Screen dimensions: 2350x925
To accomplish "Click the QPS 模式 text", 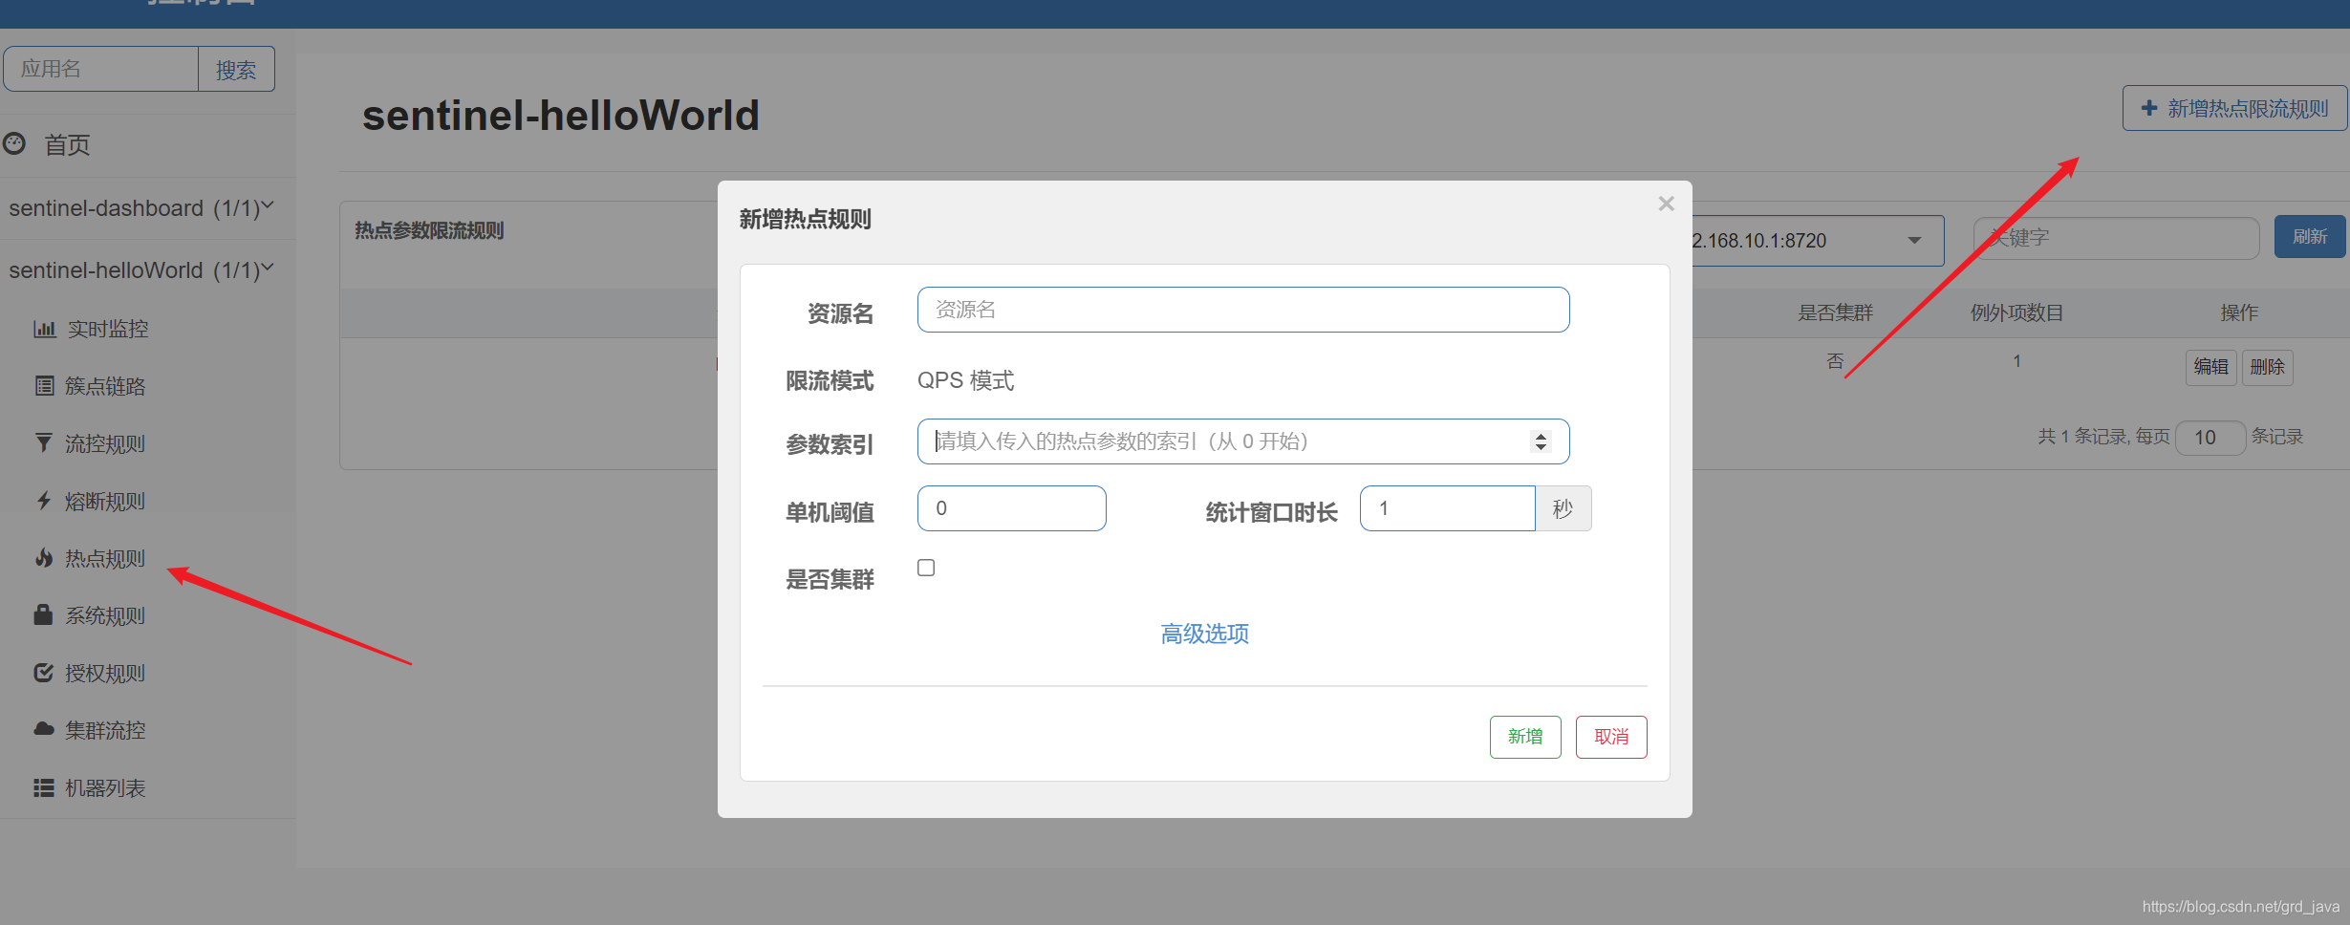I will [965, 380].
